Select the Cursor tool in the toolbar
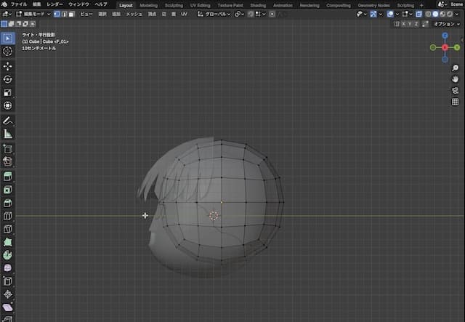The height and width of the screenshot is (322, 465). [x=8, y=52]
